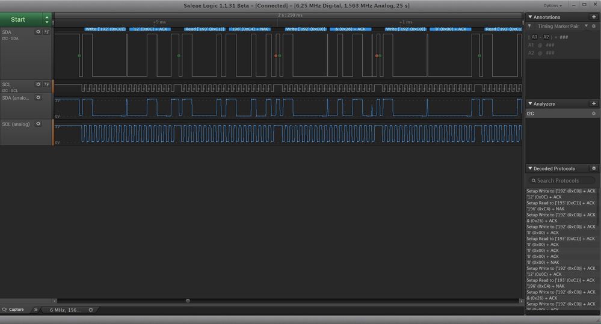Image resolution: width=601 pixels, height=324 pixels.
Task: Focus the Search Protocols field
Action: point(561,180)
